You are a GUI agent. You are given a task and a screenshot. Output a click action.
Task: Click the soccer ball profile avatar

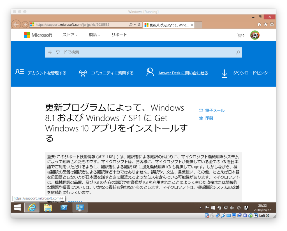[x=255, y=35]
